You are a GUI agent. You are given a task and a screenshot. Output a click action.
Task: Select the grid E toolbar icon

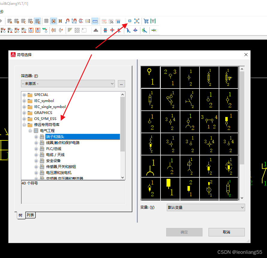click(37, 21)
